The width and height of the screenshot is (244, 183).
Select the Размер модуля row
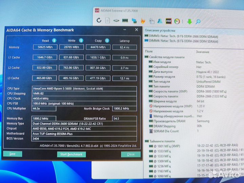pos(187,77)
